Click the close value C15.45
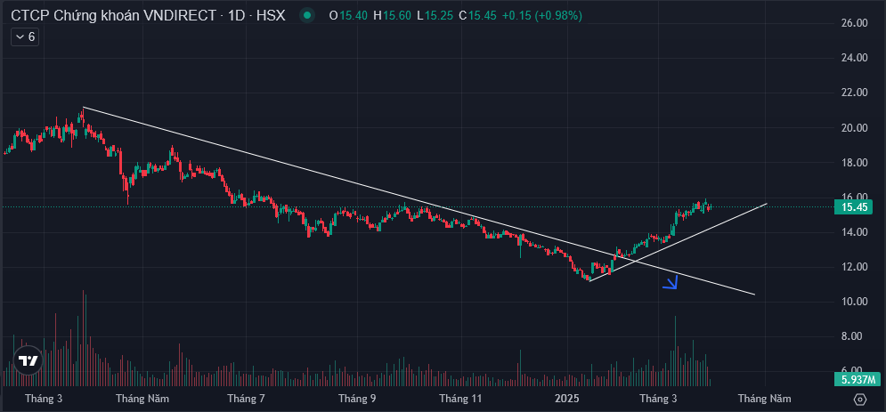This screenshot has height=412, width=886. [x=479, y=15]
